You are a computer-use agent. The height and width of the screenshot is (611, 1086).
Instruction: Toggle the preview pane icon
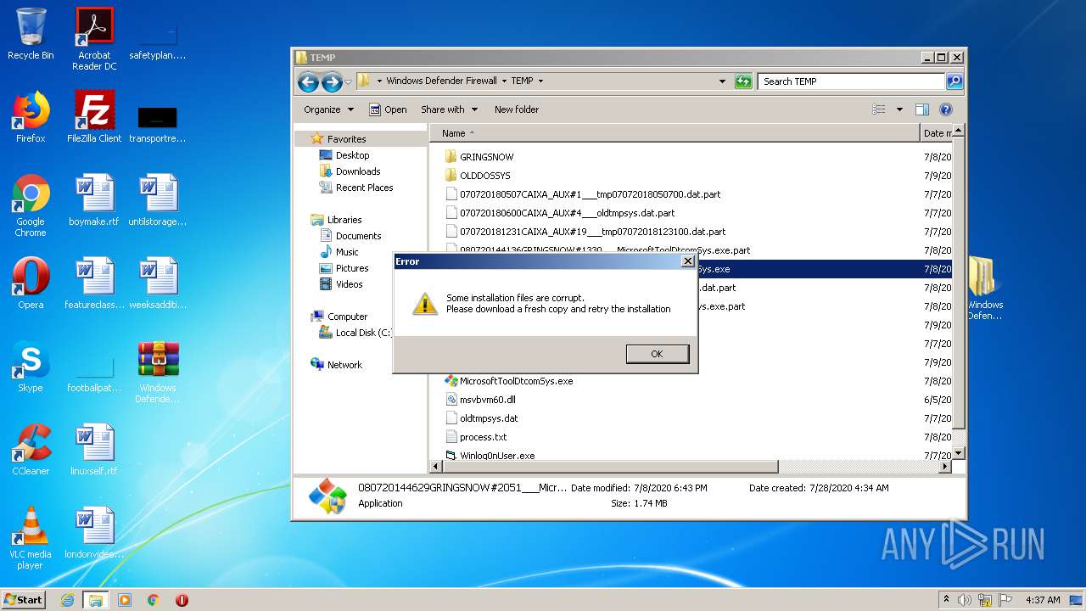coord(922,109)
